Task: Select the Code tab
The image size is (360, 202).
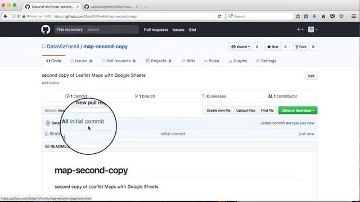Action: click(54, 61)
